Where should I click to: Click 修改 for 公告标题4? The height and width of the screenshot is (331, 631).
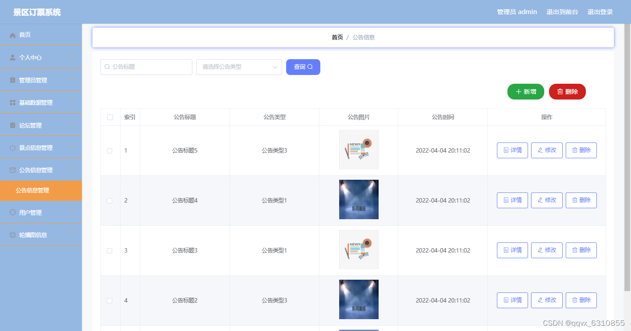[547, 200]
